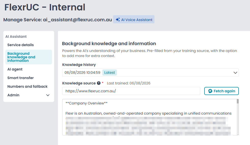Click the Knowledge source help question-mark icon
This screenshot has width=250, height=145.
pyautogui.click(x=99, y=83)
